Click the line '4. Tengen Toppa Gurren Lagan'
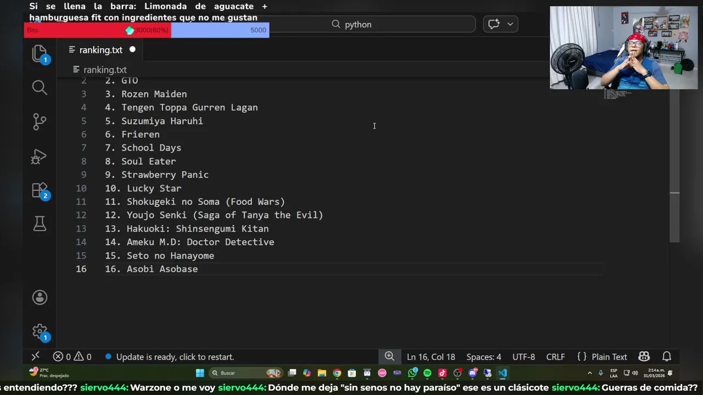This screenshot has height=395, width=703. (x=181, y=108)
